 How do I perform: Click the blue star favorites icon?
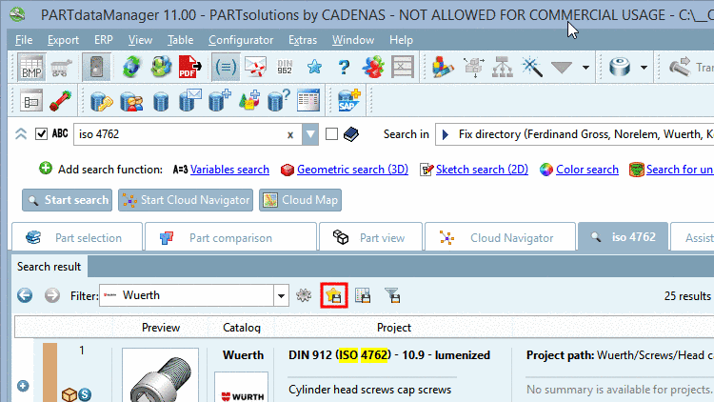[x=314, y=68]
